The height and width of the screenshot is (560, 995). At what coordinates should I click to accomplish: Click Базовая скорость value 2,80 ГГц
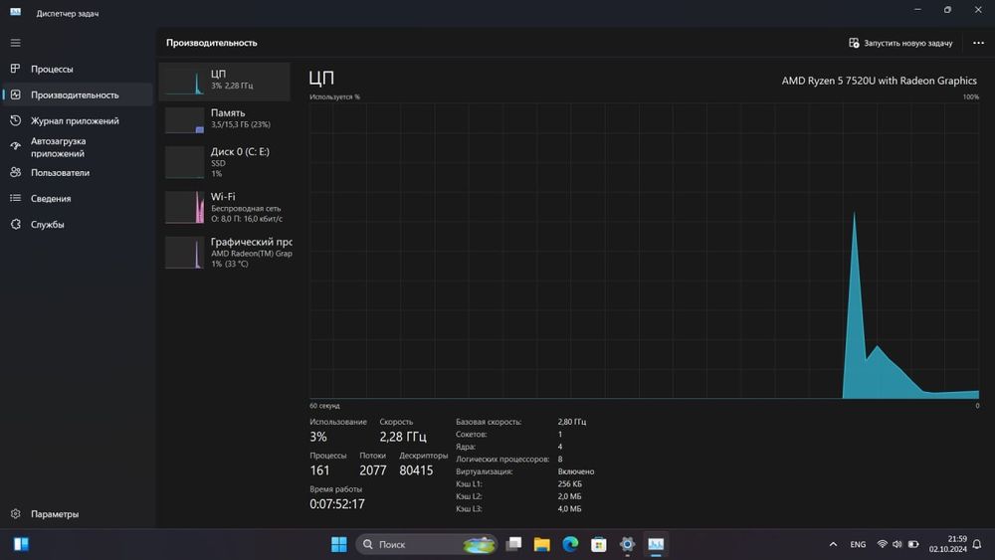(x=572, y=421)
